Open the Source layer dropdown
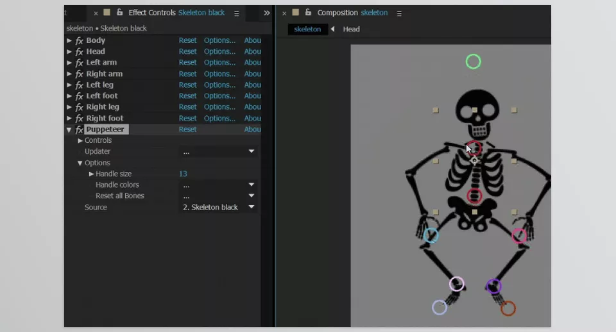616x332 pixels. [218, 207]
